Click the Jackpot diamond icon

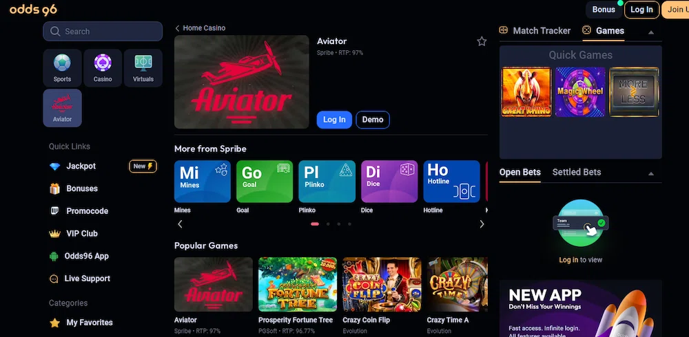tap(54, 166)
